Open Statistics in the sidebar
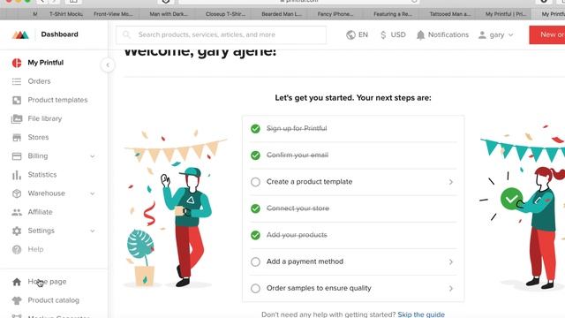Viewport: 565px width, 318px height. [42, 175]
